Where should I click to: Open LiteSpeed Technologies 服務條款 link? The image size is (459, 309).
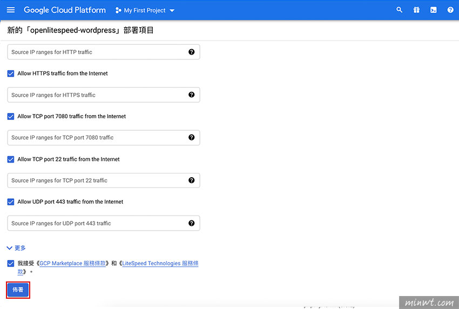tap(160, 263)
